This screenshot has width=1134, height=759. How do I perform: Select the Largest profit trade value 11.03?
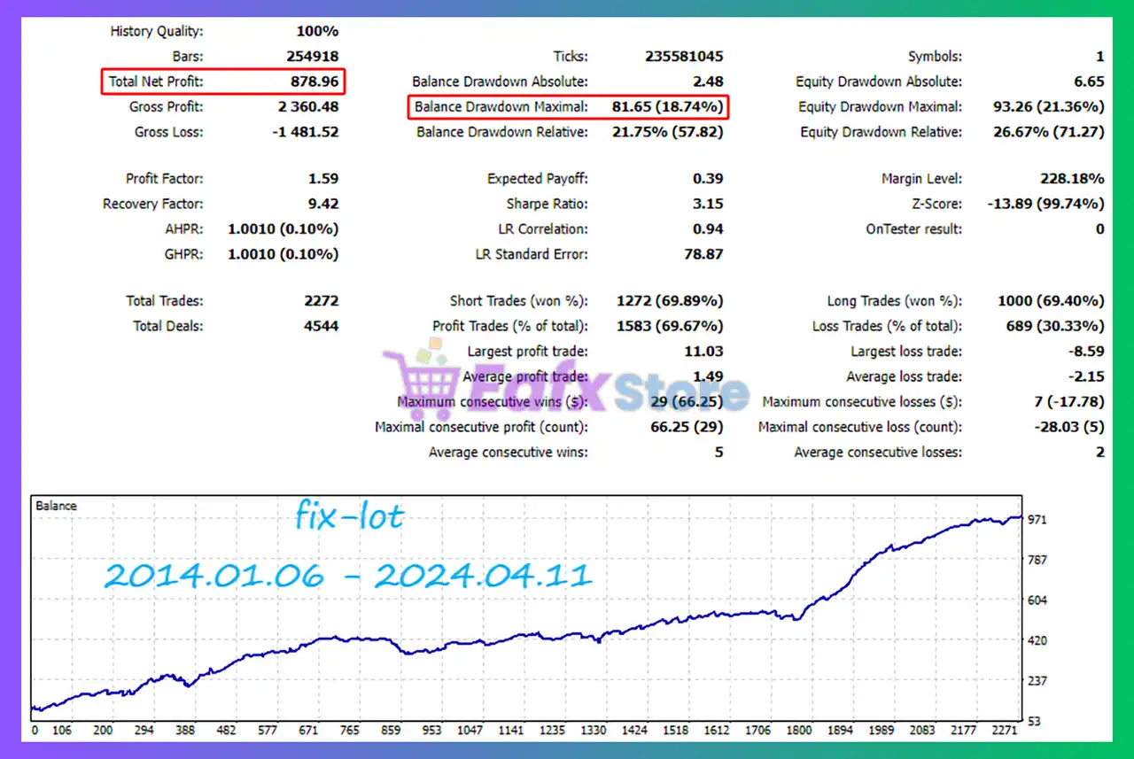pyautogui.click(x=703, y=352)
